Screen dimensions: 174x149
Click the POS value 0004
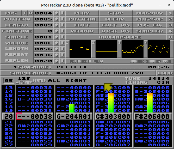tap(43, 13)
